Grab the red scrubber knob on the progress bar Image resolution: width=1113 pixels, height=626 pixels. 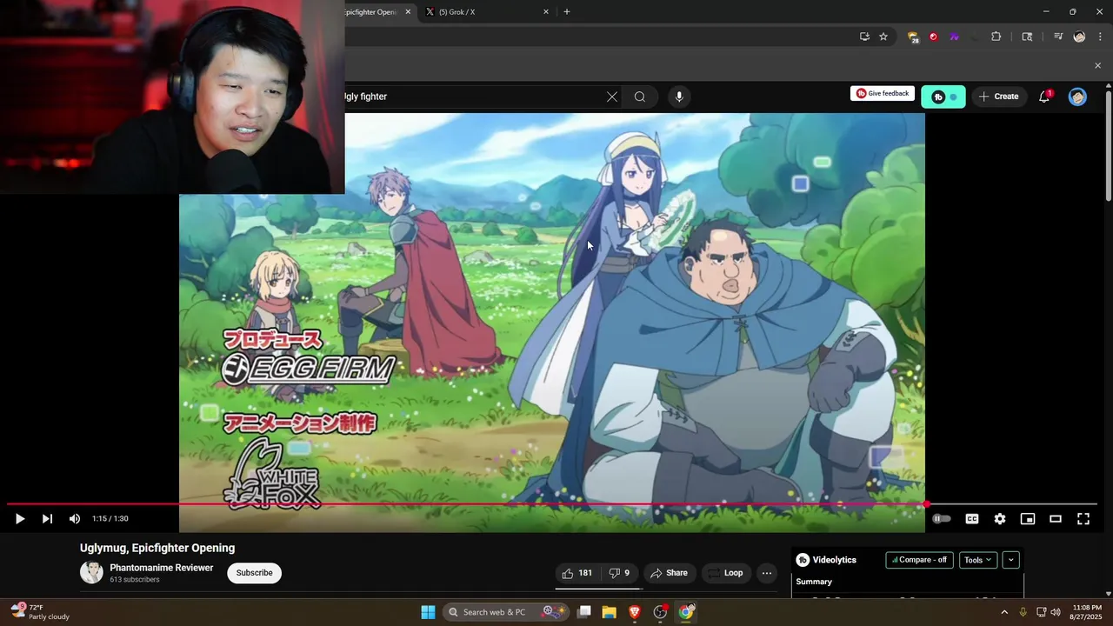926,504
